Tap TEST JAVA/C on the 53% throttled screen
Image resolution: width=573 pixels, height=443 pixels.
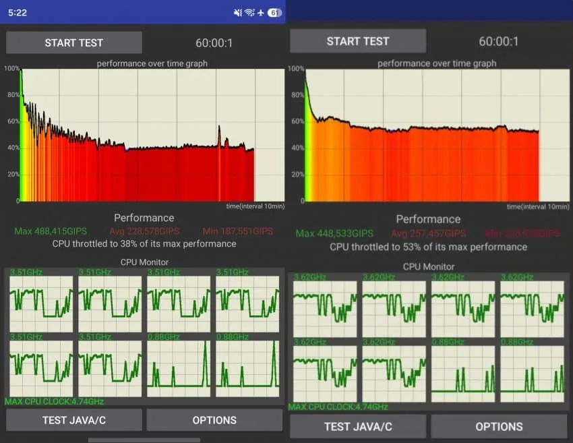tap(358, 426)
